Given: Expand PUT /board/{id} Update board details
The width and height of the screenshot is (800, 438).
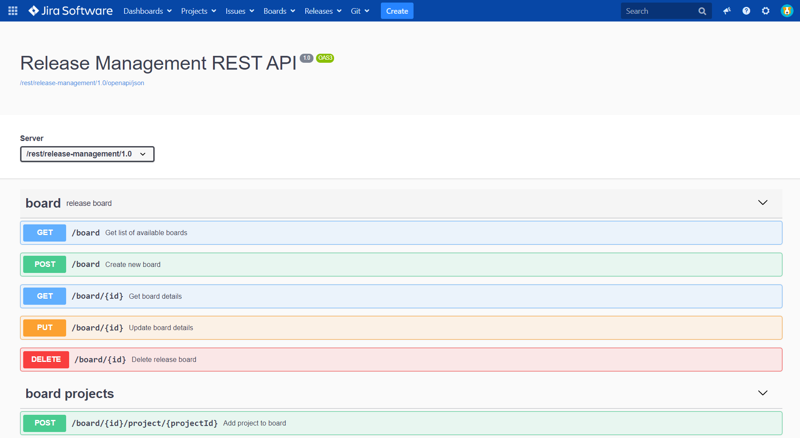Looking at the screenshot, I should (x=401, y=328).
